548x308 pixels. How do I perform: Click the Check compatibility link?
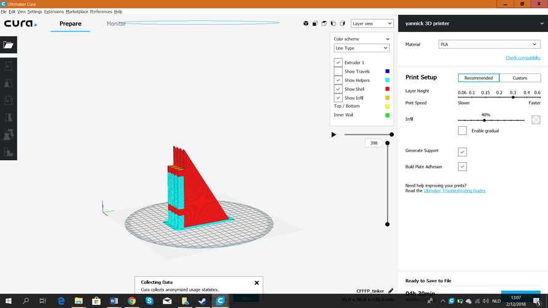pyautogui.click(x=523, y=58)
